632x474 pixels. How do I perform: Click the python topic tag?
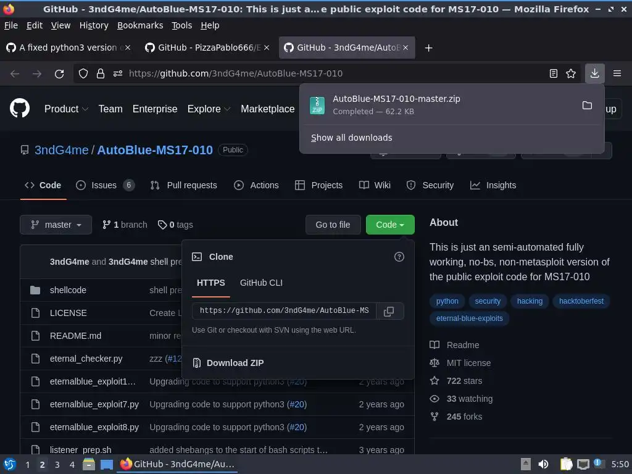pos(447,301)
